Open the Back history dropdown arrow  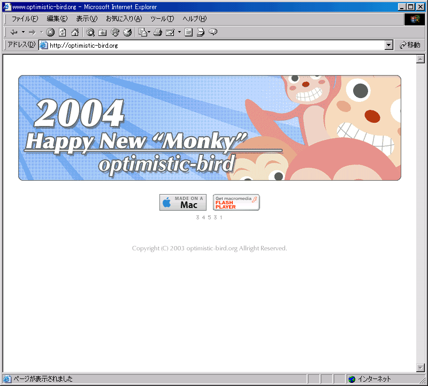[23, 32]
